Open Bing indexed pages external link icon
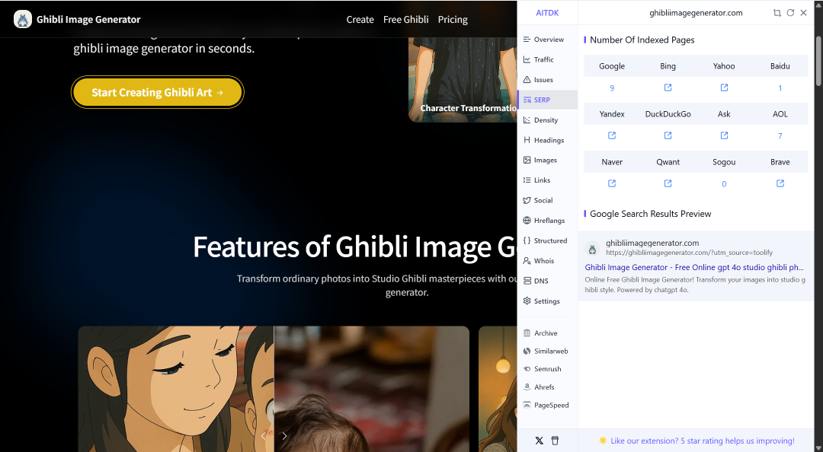This screenshot has width=823, height=452. (x=668, y=88)
